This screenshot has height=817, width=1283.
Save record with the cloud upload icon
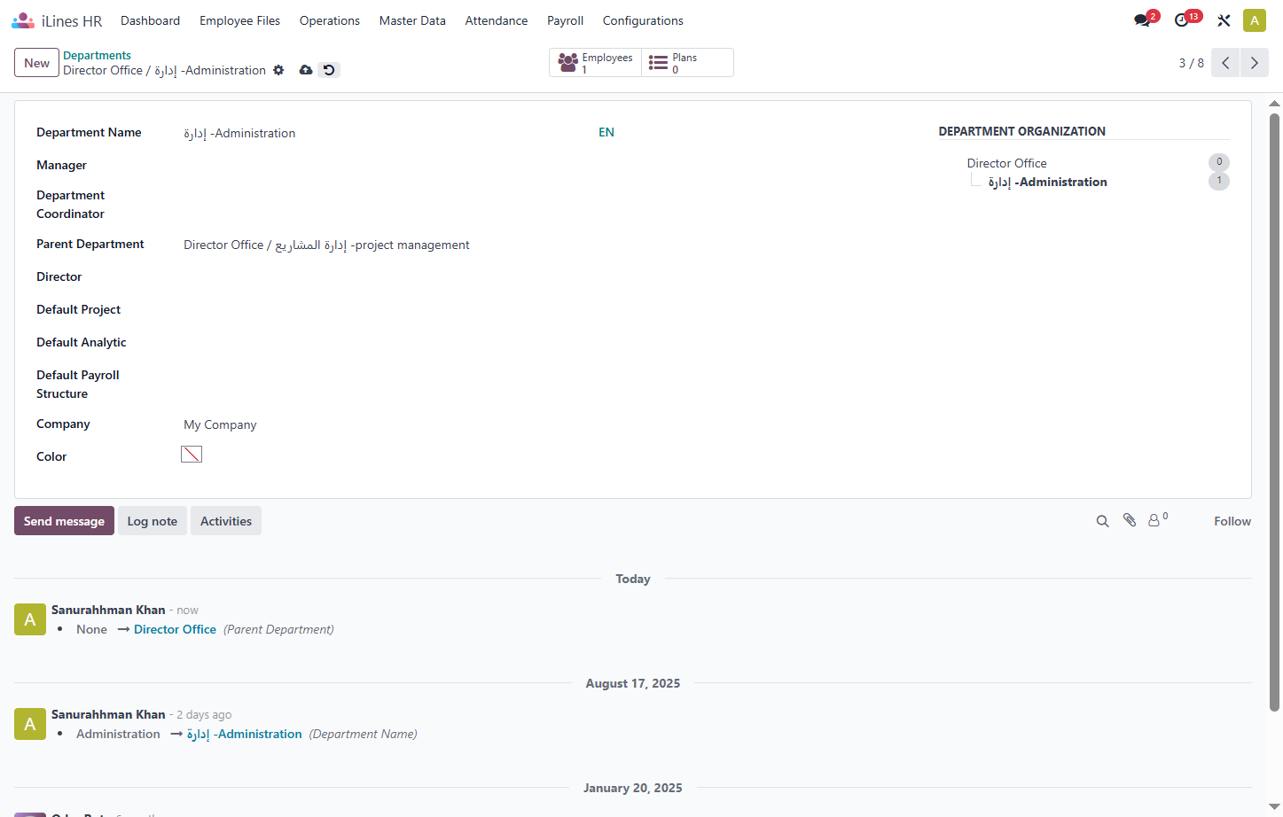[x=306, y=70]
